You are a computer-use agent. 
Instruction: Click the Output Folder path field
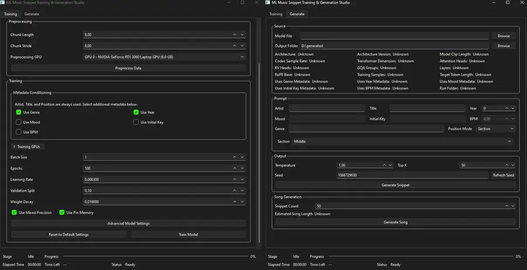tap(395, 46)
